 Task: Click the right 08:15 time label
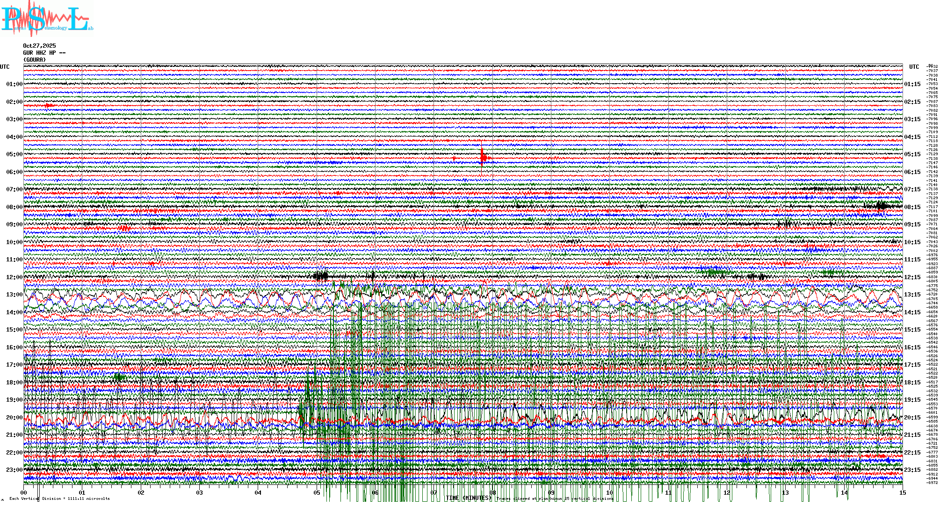coord(912,207)
